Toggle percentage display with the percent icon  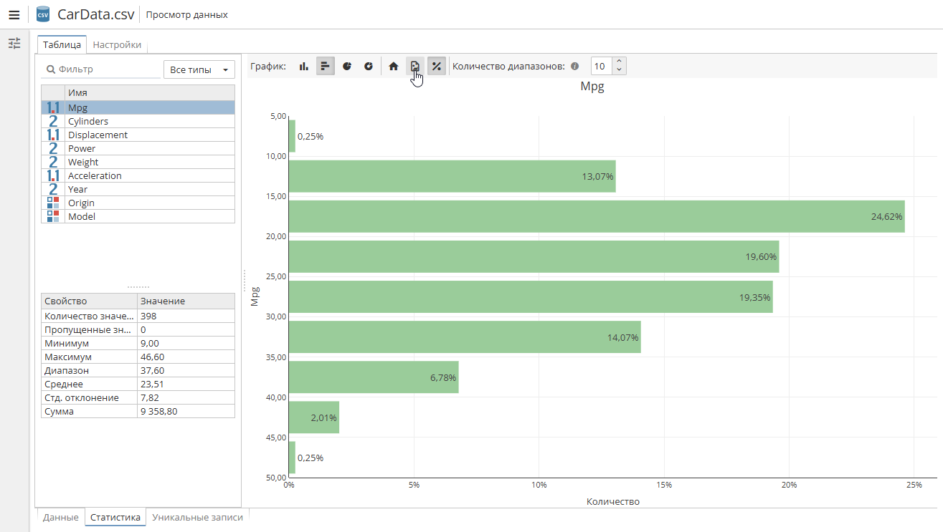[436, 66]
